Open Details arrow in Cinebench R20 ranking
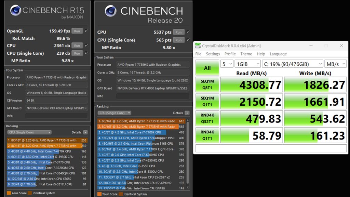 point(187,113)
